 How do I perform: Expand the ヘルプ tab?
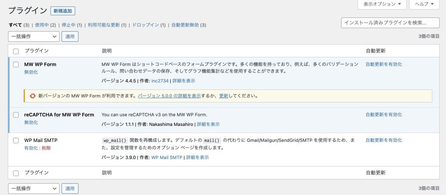click(424, 4)
